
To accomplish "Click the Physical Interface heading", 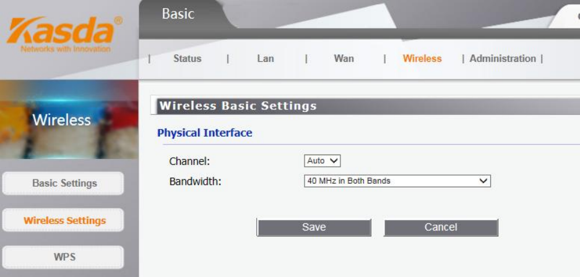I will tap(205, 133).
